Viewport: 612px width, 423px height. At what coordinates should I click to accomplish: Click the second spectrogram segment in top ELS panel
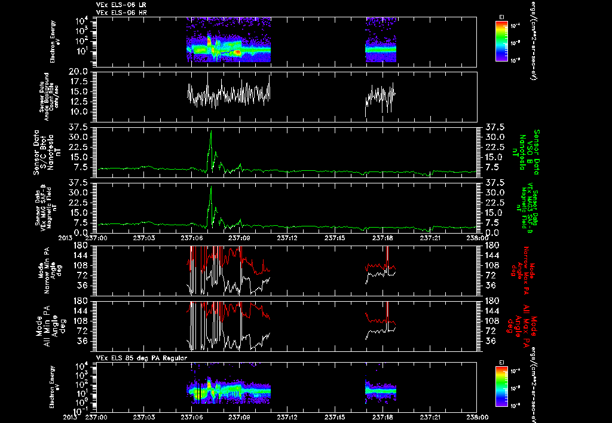pyautogui.click(x=381, y=40)
